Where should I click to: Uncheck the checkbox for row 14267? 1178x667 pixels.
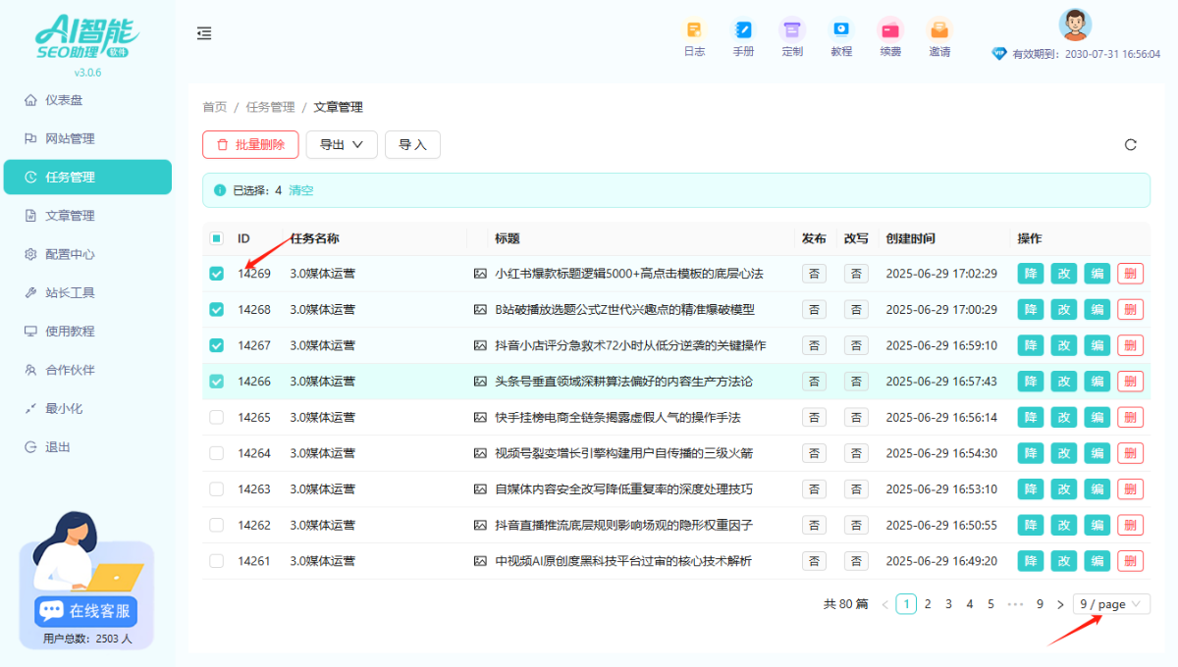(217, 345)
